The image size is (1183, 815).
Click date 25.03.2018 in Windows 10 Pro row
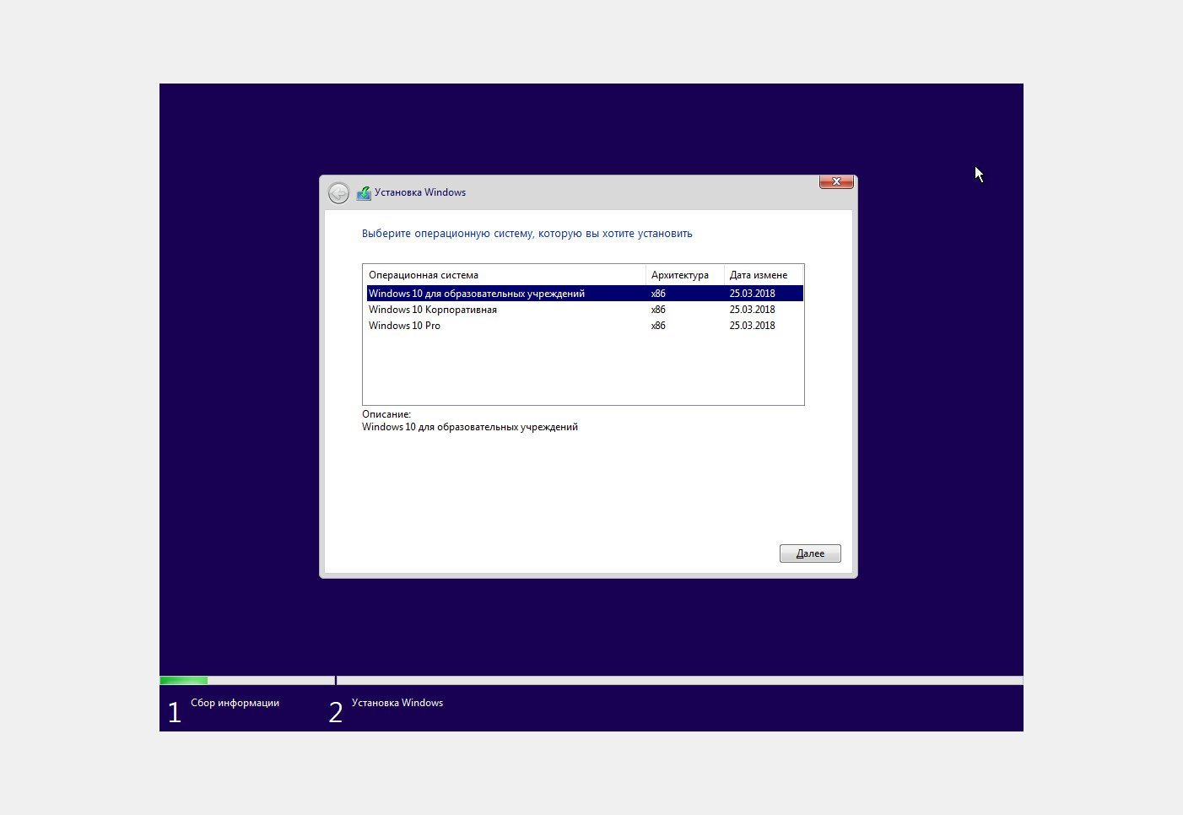752,326
